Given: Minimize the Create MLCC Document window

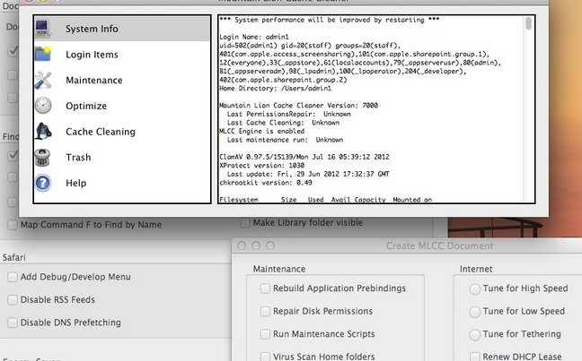Looking at the screenshot, I should (256, 245).
